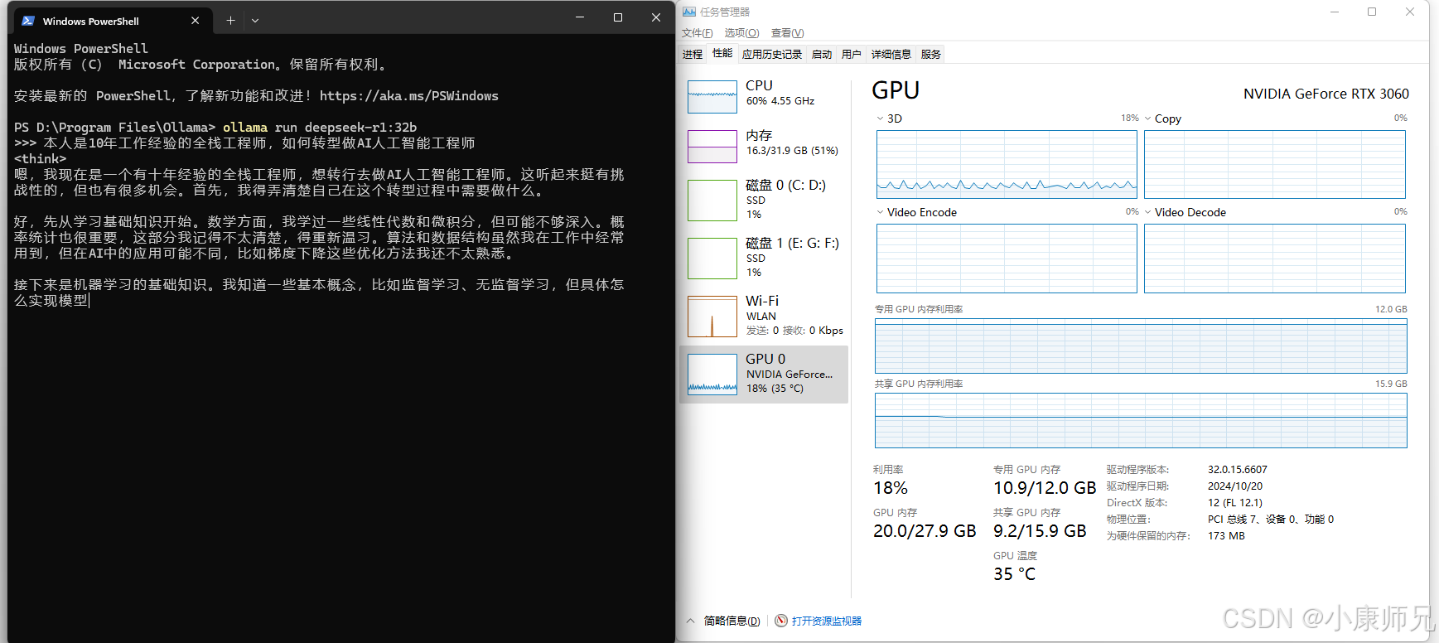Switch to the 启动 tab
This screenshot has width=1439, height=643.
(821, 54)
